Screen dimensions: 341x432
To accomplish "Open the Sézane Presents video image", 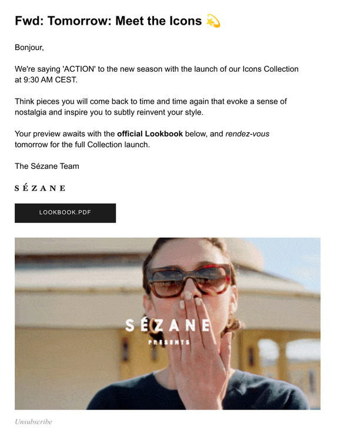I will (x=168, y=323).
